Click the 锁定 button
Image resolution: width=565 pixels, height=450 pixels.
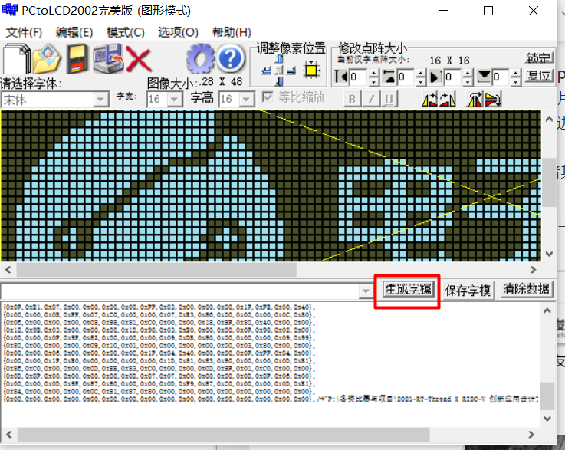tap(538, 58)
